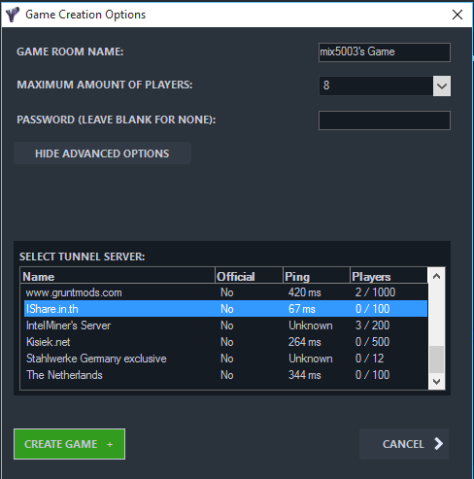Click the Create Game button
The height and width of the screenshot is (479, 474).
tap(70, 444)
